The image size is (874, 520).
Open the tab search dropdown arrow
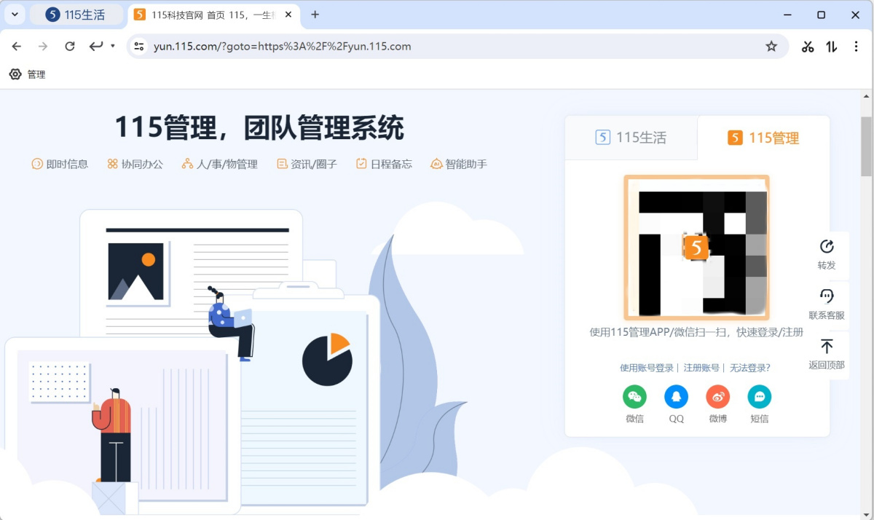click(15, 15)
